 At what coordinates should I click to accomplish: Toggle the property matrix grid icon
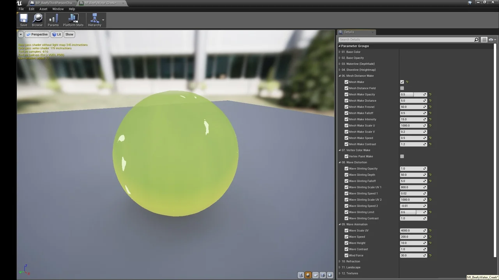(484, 40)
